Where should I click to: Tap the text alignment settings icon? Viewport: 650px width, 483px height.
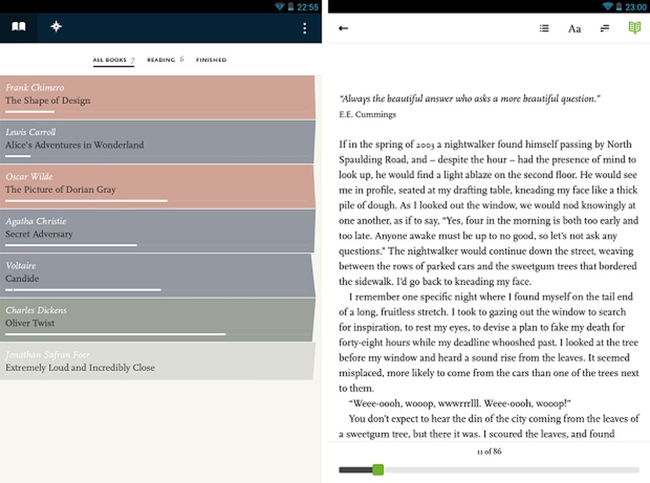tap(604, 28)
